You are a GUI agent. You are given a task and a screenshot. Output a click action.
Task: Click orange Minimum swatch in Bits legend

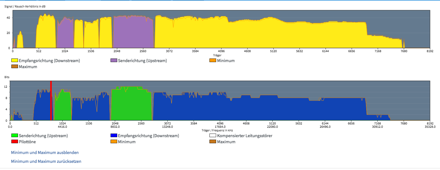[x=114, y=142]
